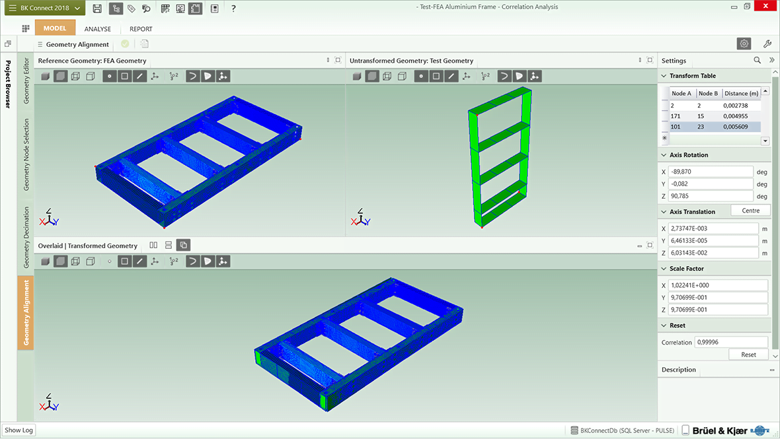Viewport: 780px width, 445px height.
Task: Toggle overlaid view mode for transformed geometry
Action: point(184,245)
